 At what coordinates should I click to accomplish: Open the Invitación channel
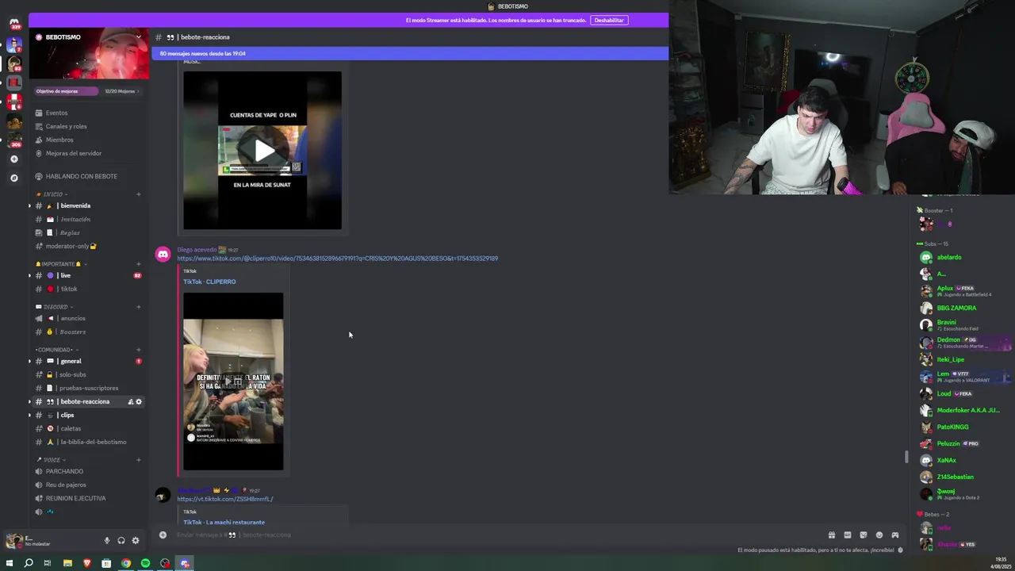(x=75, y=219)
